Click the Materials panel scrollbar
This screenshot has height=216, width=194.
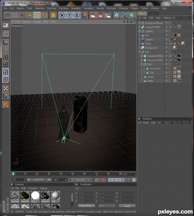(72, 199)
